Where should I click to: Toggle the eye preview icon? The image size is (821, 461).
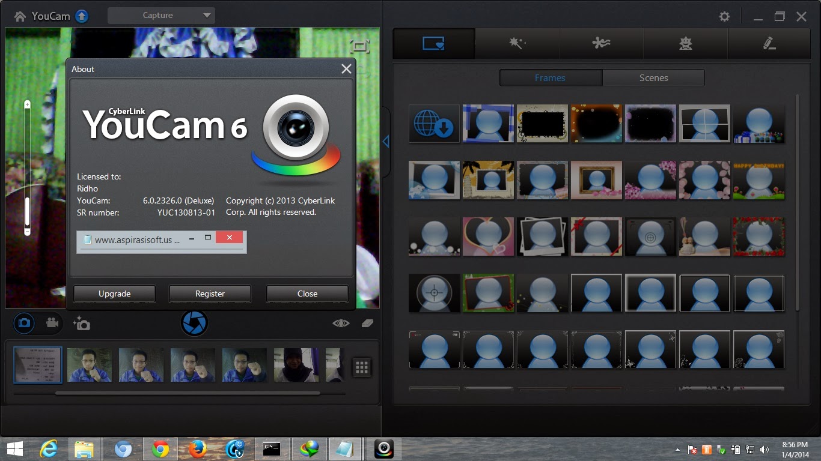tap(341, 323)
